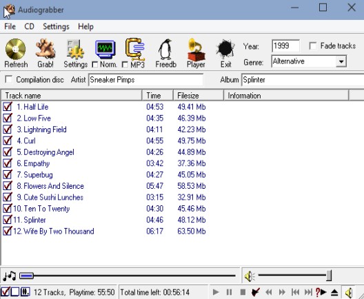The image size is (364, 299).
Task: Click the Artist field Sneaker Pimps
Action: (145, 80)
